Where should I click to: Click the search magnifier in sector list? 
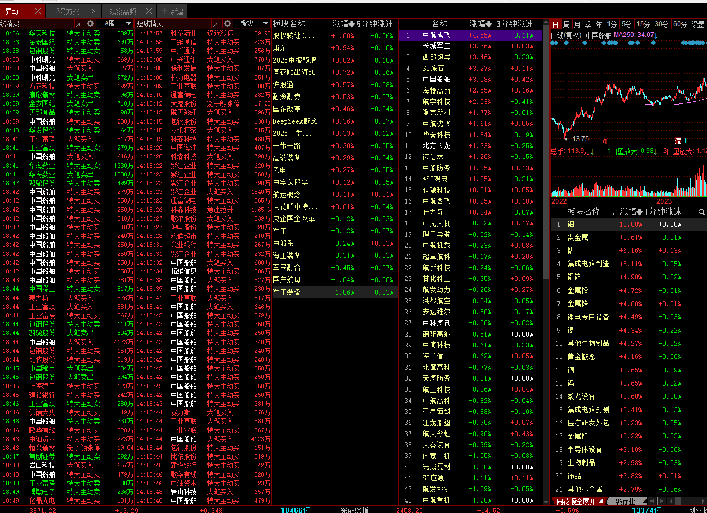(x=702, y=212)
